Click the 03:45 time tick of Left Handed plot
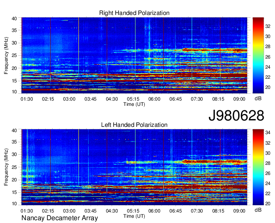 click(x=91, y=211)
